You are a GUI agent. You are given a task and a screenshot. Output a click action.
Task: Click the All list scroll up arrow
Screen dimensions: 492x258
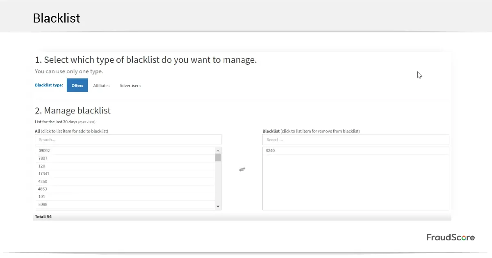click(x=218, y=150)
